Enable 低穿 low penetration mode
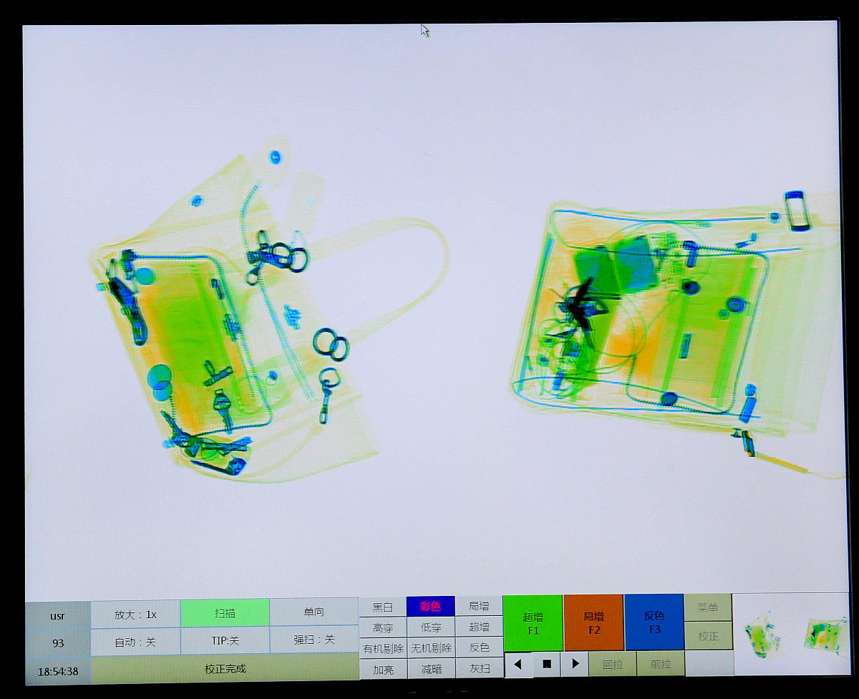The height and width of the screenshot is (699, 859). point(430,627)
